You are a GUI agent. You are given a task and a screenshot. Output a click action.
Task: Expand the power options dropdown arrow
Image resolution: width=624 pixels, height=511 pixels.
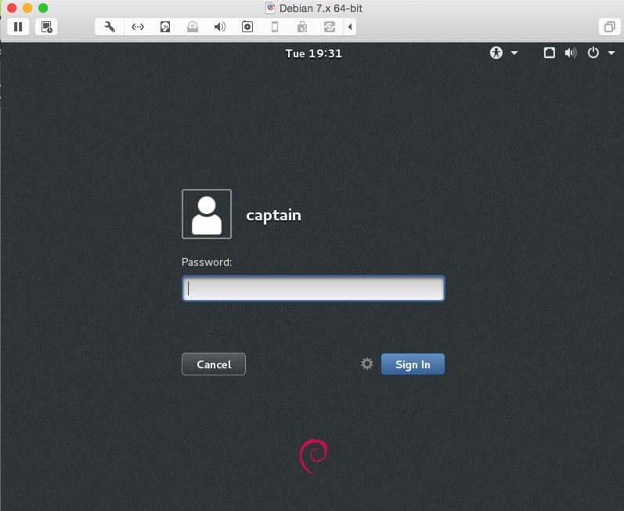pyautogui.click(x=611, y=53)
